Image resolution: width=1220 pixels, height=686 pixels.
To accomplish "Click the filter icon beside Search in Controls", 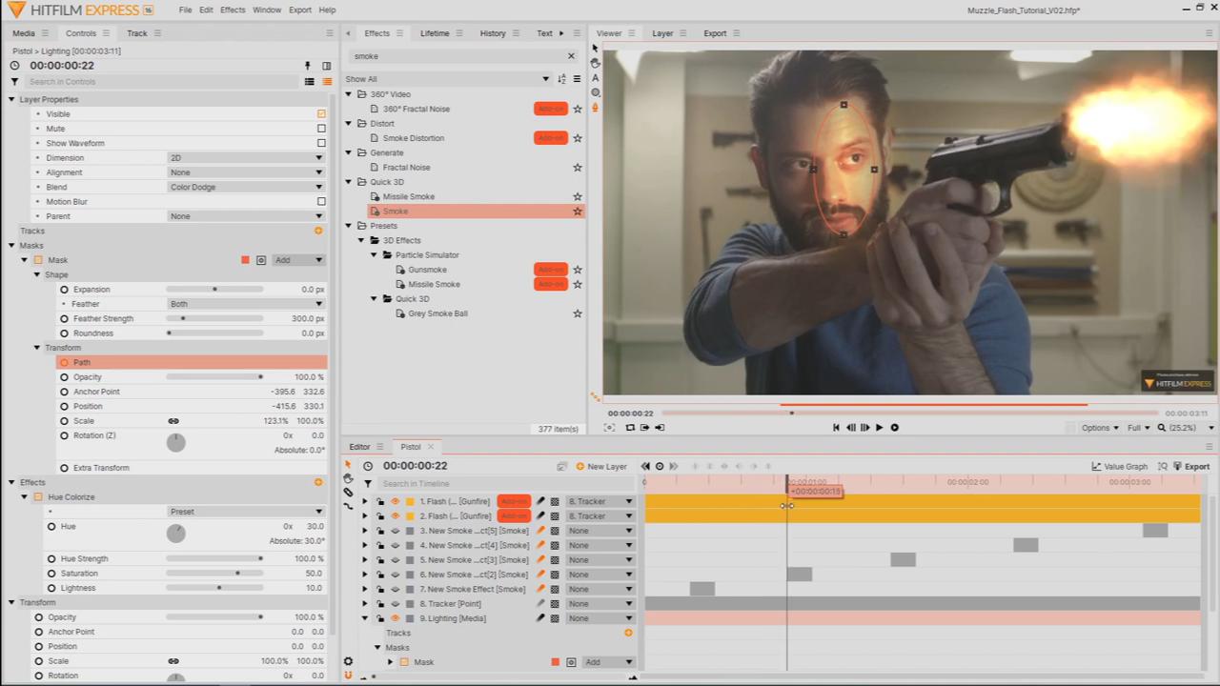I will pyautogui.click(x=14, y=82).
